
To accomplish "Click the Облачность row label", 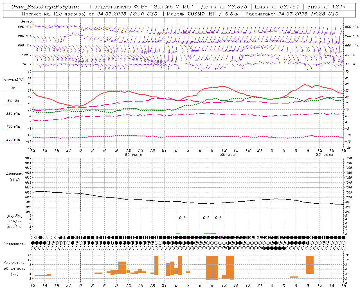I will click(x=14, y=244).
